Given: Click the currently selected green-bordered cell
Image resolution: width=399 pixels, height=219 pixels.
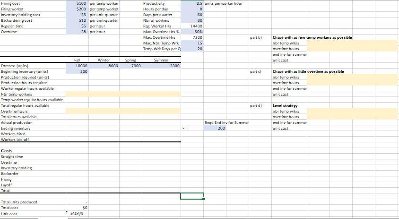Looking at the screenshot, I should click(x=192, y=196).
